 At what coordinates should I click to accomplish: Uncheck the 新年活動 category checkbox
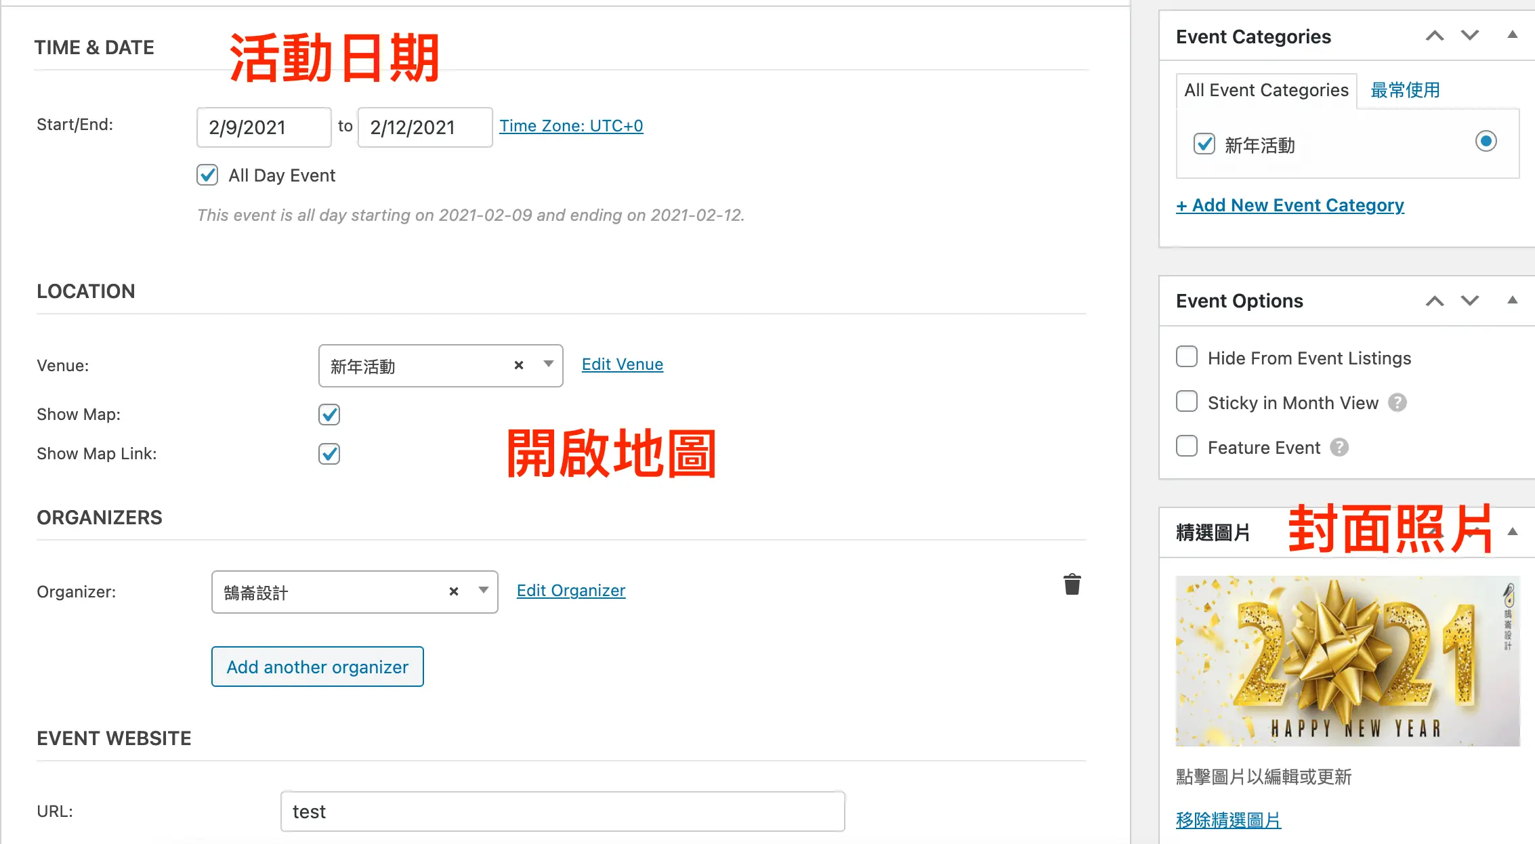point(1204,144)
